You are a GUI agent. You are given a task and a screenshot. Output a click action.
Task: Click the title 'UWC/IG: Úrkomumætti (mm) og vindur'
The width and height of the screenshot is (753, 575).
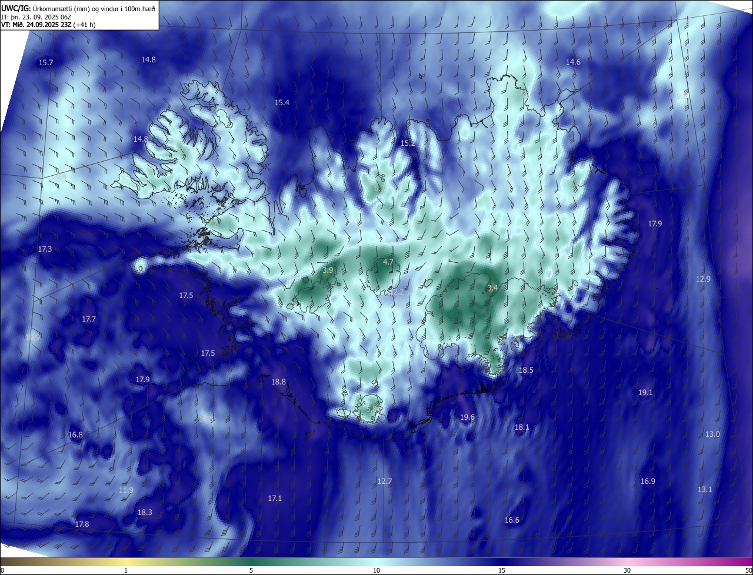78,8
